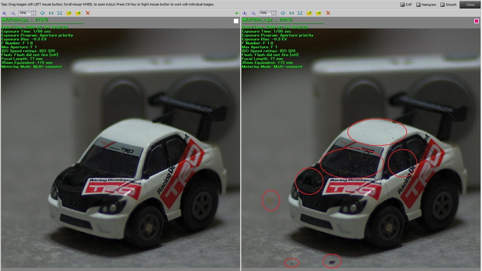This screenshot has width=482, height=271.
Task: Fit left pane image to window
Action: pos(60,13)
